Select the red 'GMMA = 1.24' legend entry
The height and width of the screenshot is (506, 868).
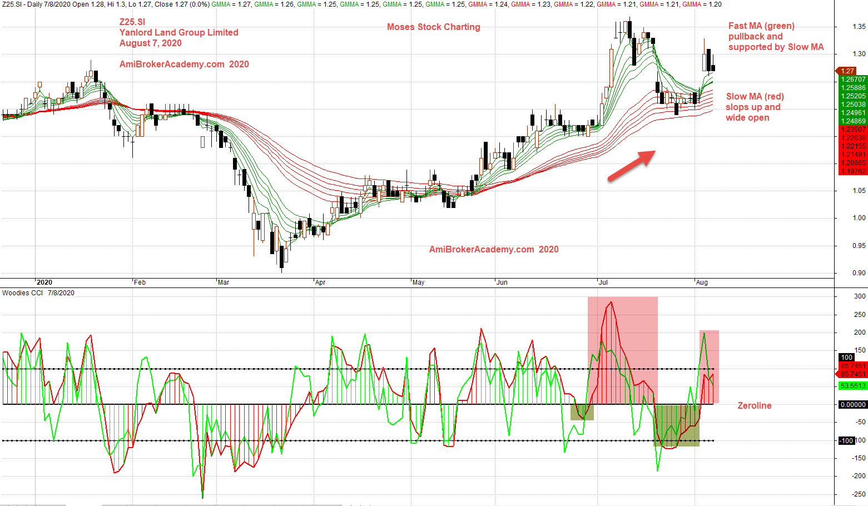[488, 4]
